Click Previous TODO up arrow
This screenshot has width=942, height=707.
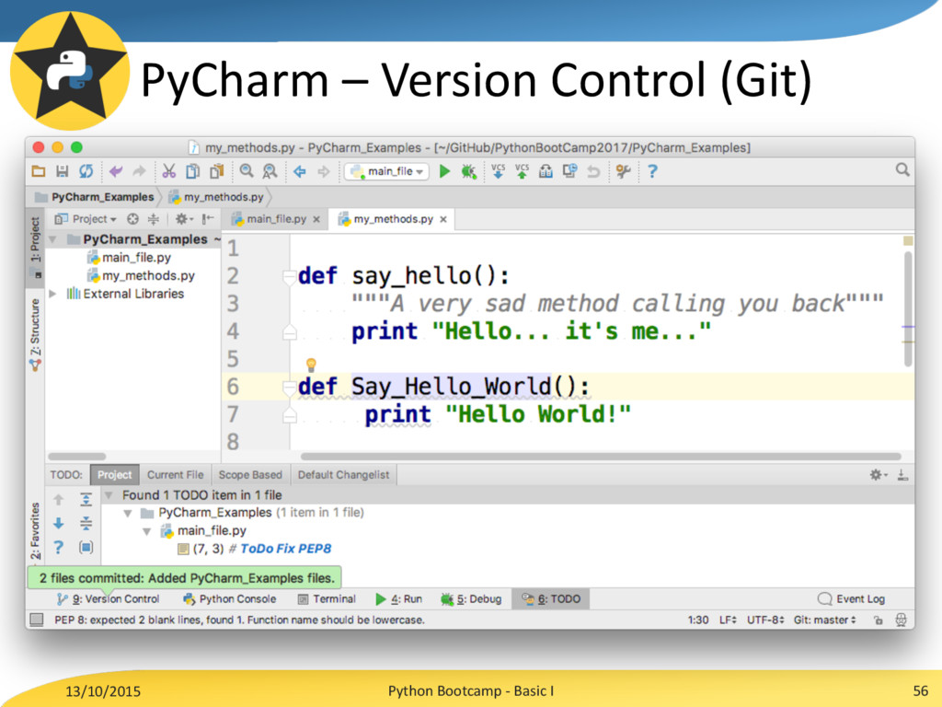[58, 500]
